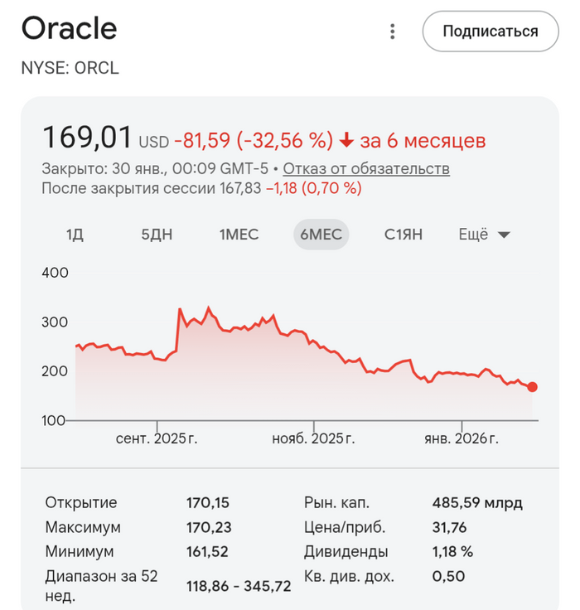This screenshot has width=580, height=610.
Task: Click the chart peak near 300
Action: pyautogui.click(x=180, y=309)
